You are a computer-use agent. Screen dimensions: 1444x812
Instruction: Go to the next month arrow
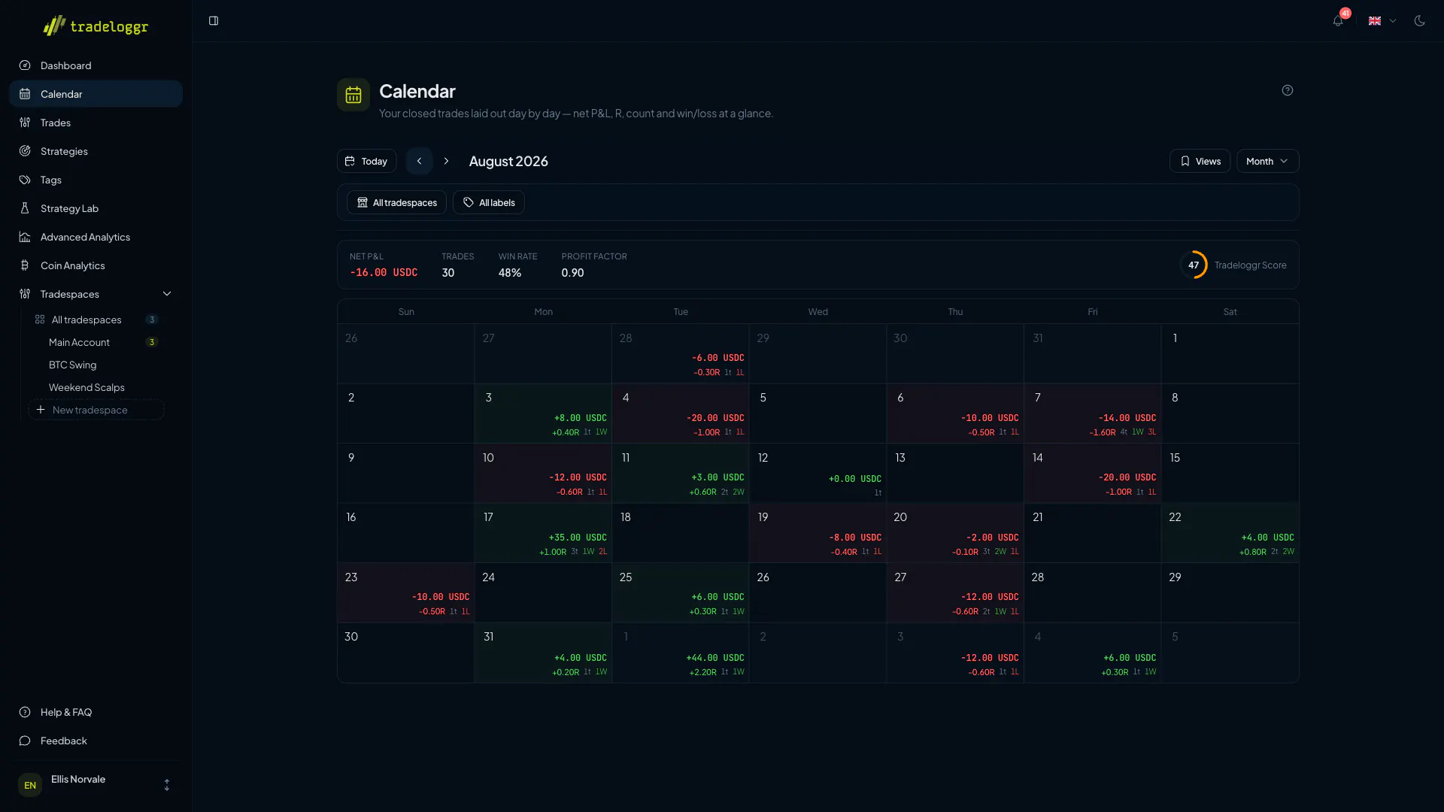[446, 161]
